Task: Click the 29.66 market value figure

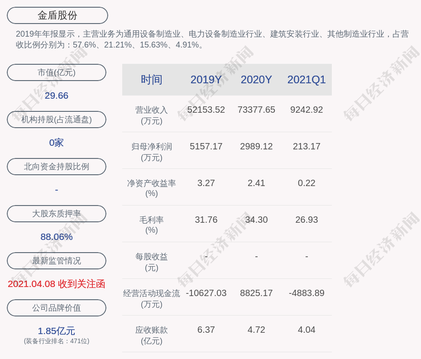Action: pyautogui.click(x=57, y=96)
